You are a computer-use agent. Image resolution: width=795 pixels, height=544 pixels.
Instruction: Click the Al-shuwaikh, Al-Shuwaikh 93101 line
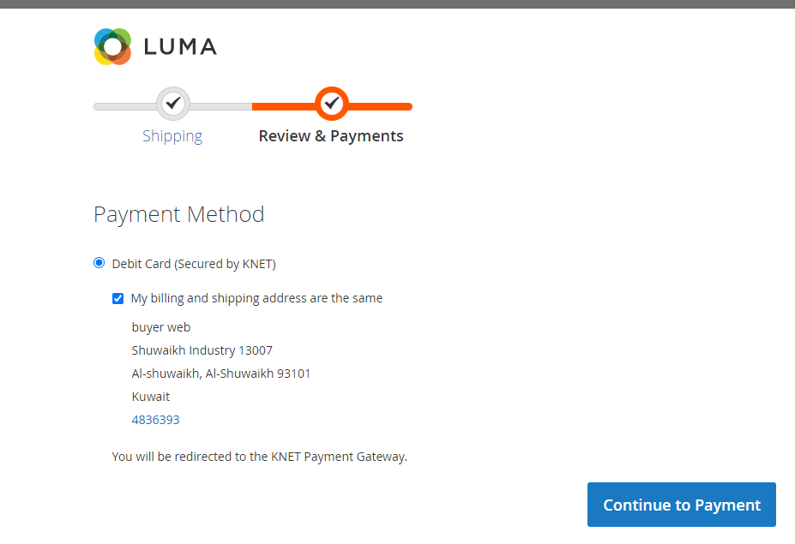(x=221, y=374)
